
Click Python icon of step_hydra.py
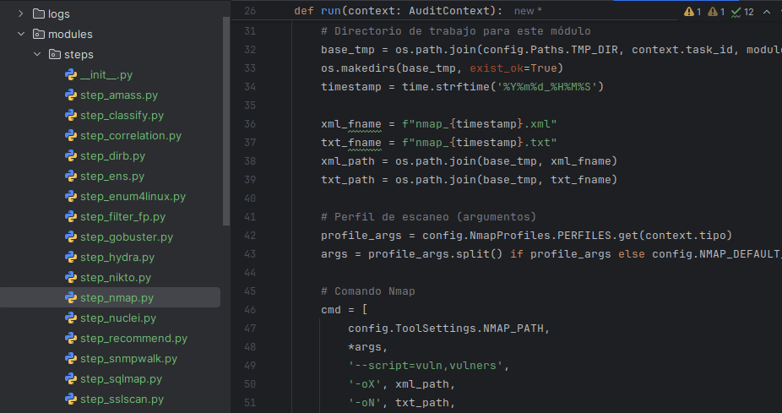point(71,258)
